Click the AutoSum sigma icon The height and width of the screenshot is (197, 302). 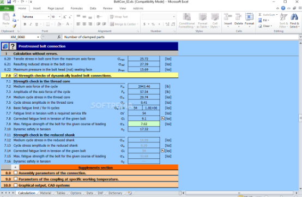(260, 15)
